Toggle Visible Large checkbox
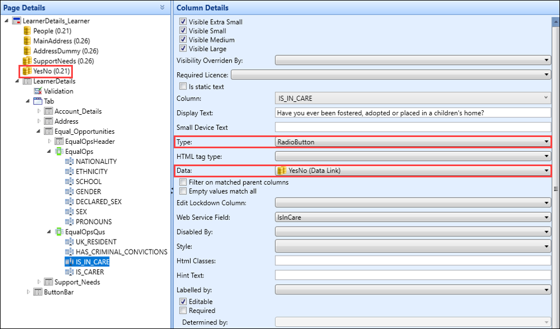560x329 pixels. [183, 49]
